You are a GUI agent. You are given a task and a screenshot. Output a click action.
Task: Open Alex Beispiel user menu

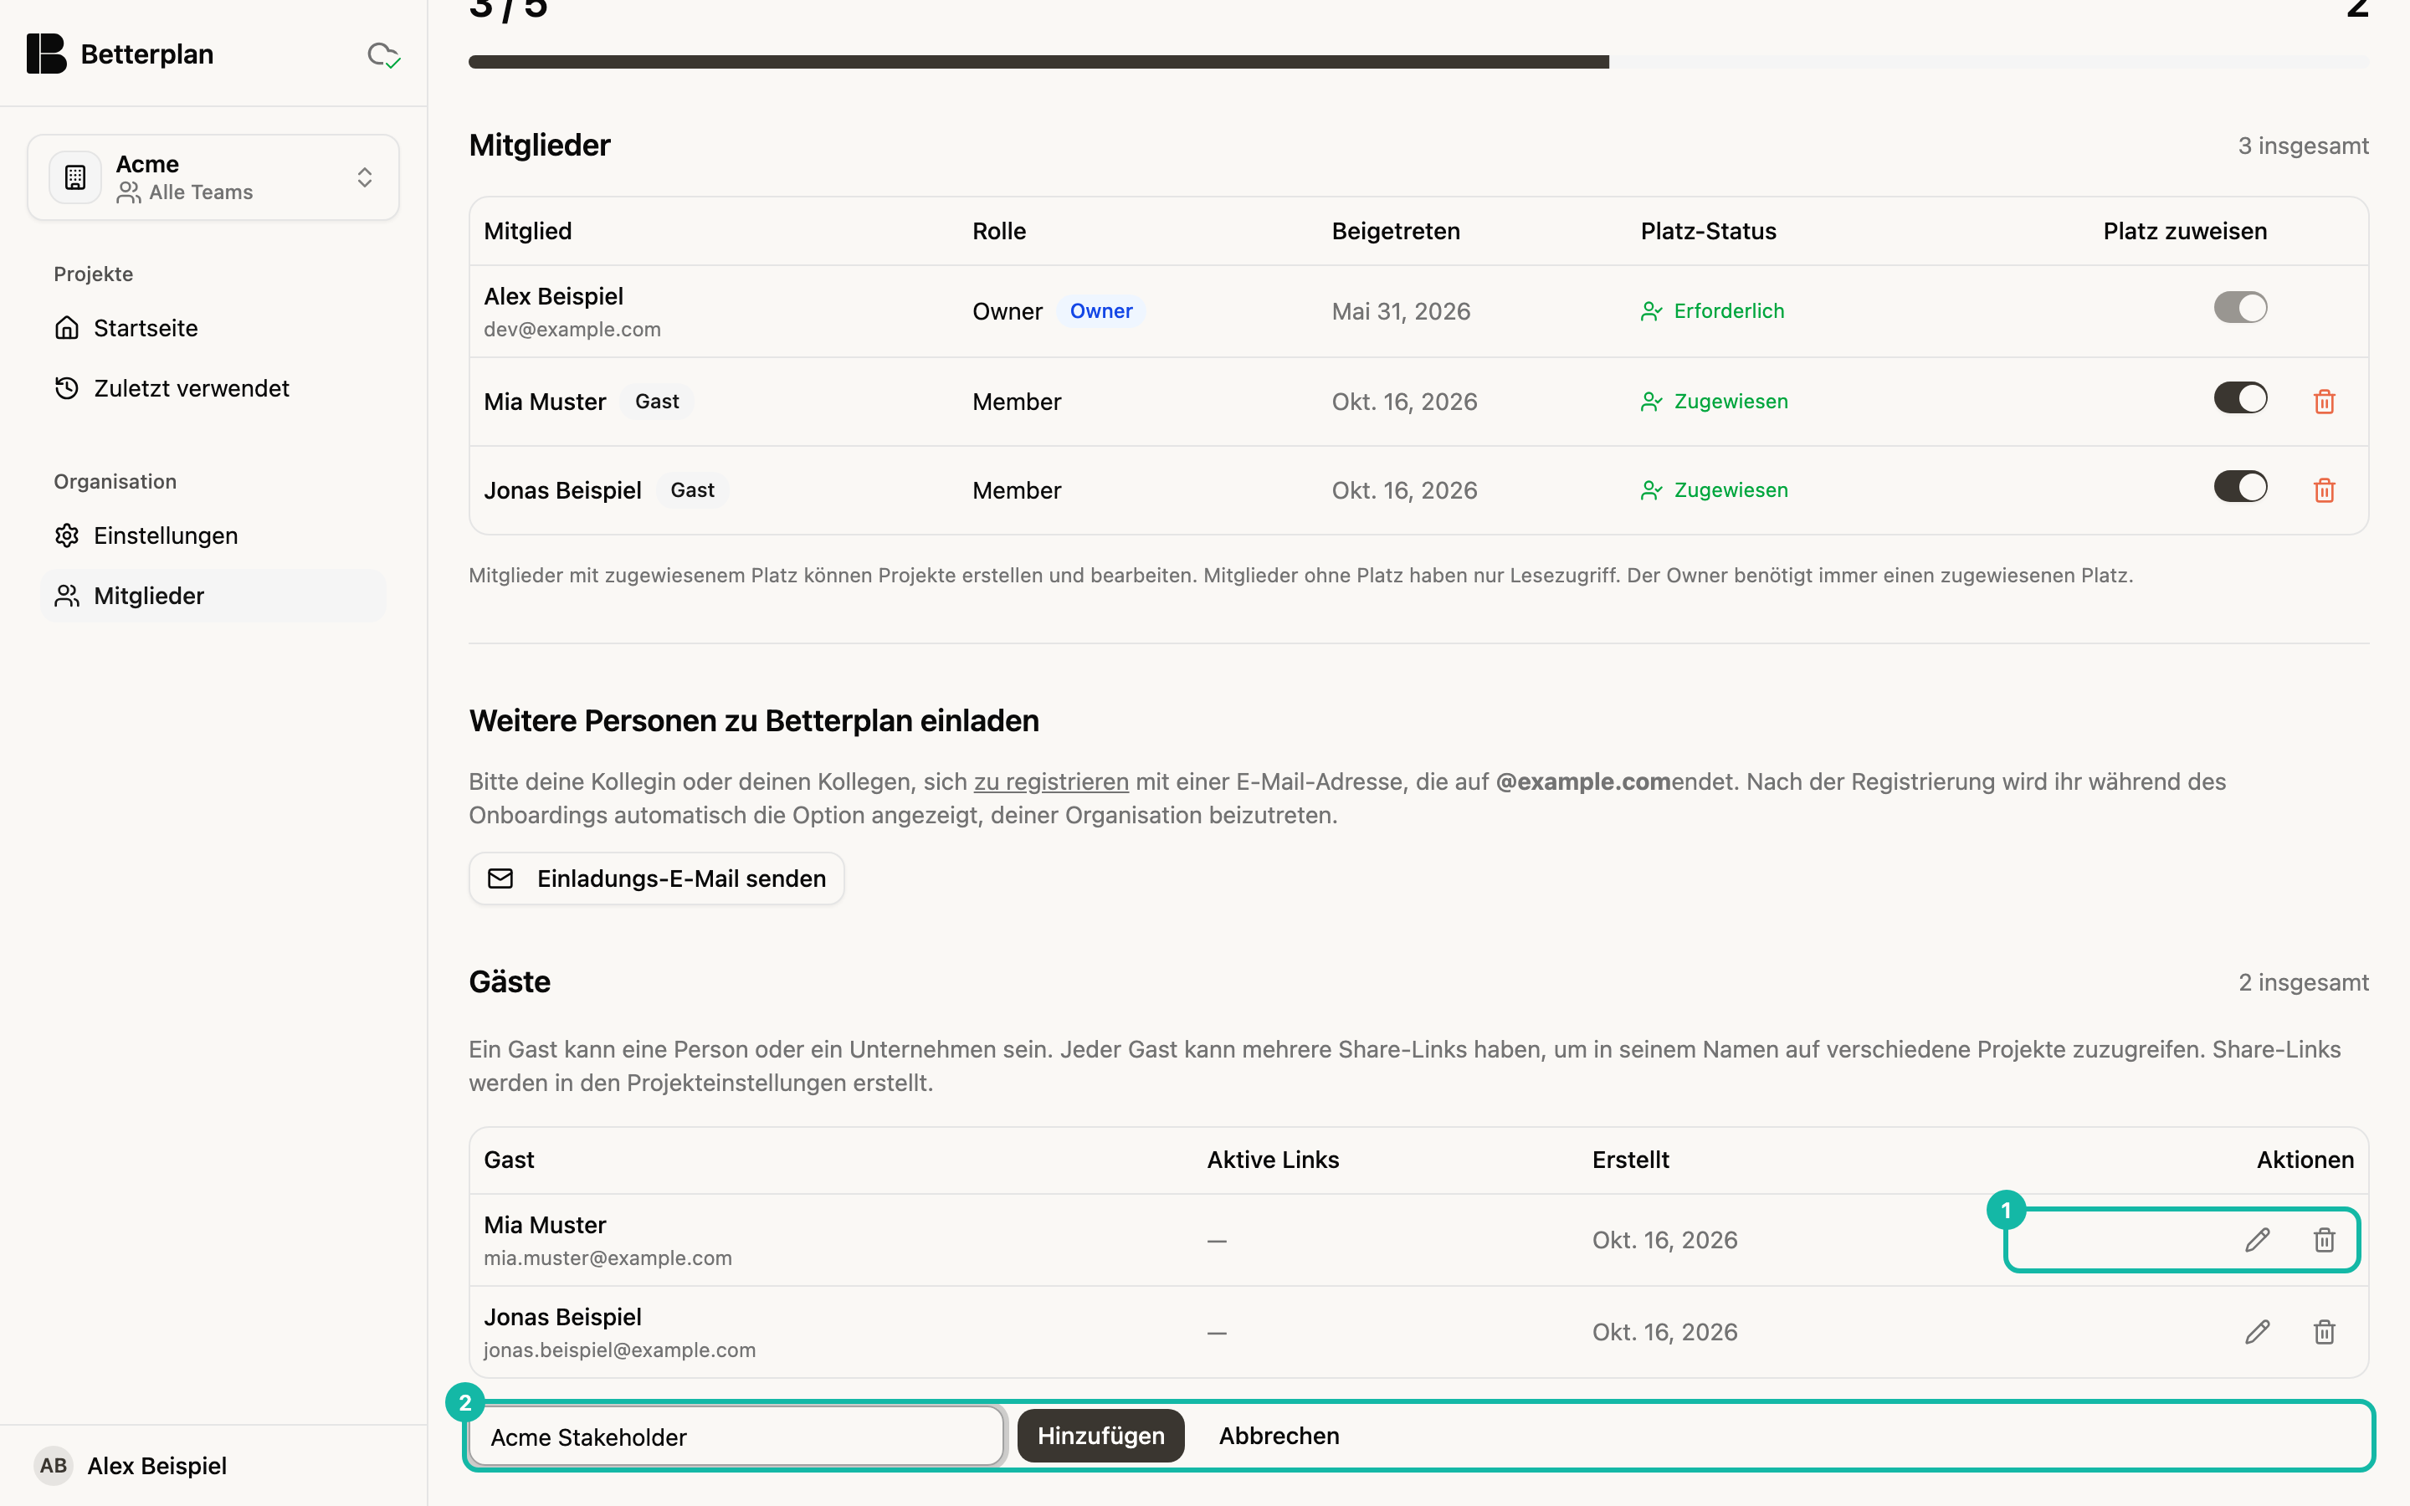(x=131, y=1466)
